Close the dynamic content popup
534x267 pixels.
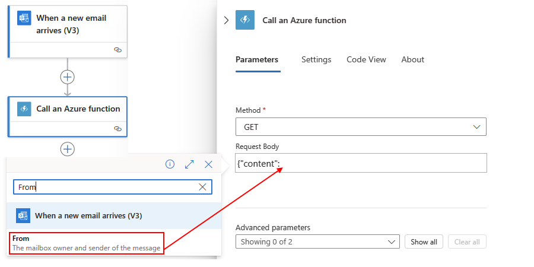tap(208, 164)
